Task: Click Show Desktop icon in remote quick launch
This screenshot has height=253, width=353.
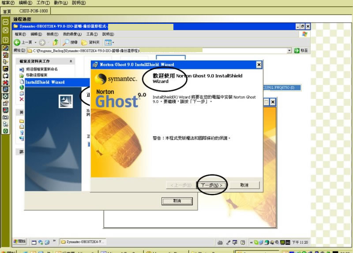Action: [x=34, y=242]
